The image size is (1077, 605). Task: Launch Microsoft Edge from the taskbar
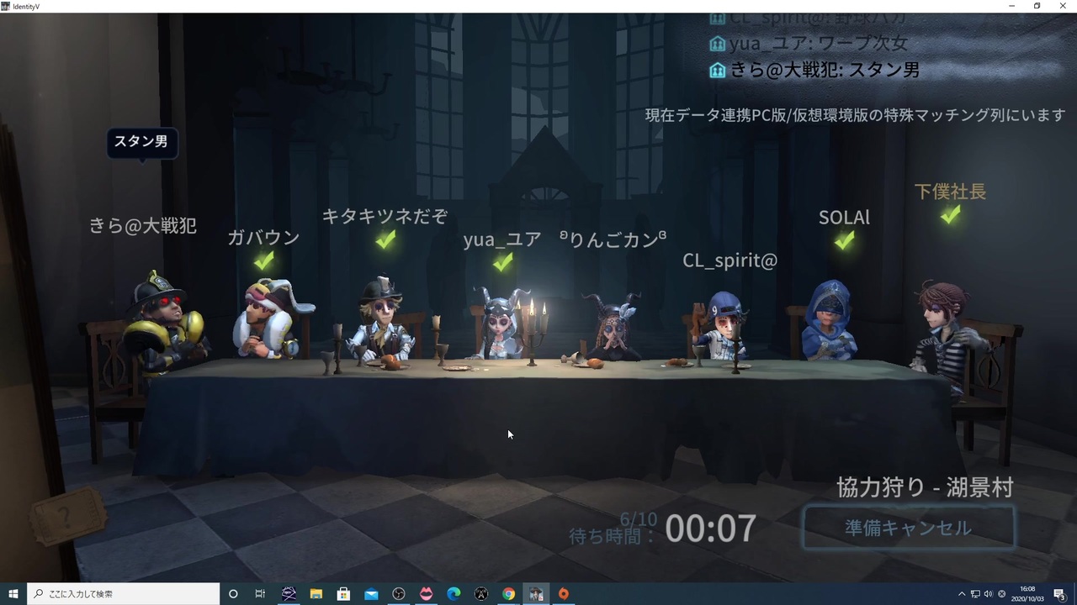click(x=454, y=594)
